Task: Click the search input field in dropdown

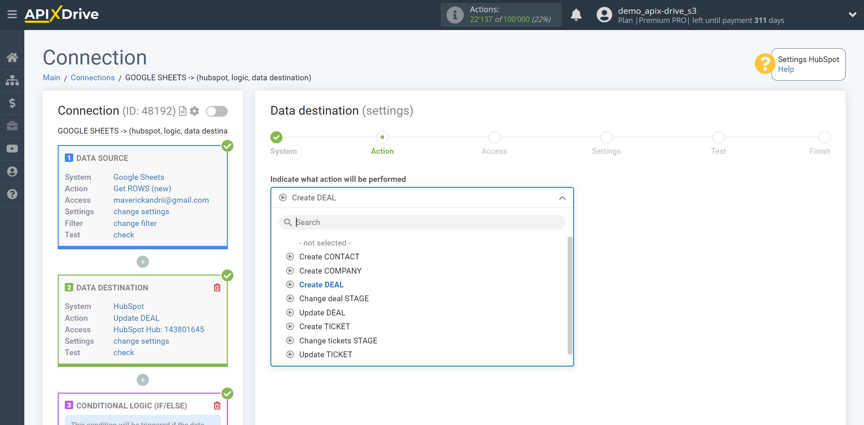Action: 422,222
